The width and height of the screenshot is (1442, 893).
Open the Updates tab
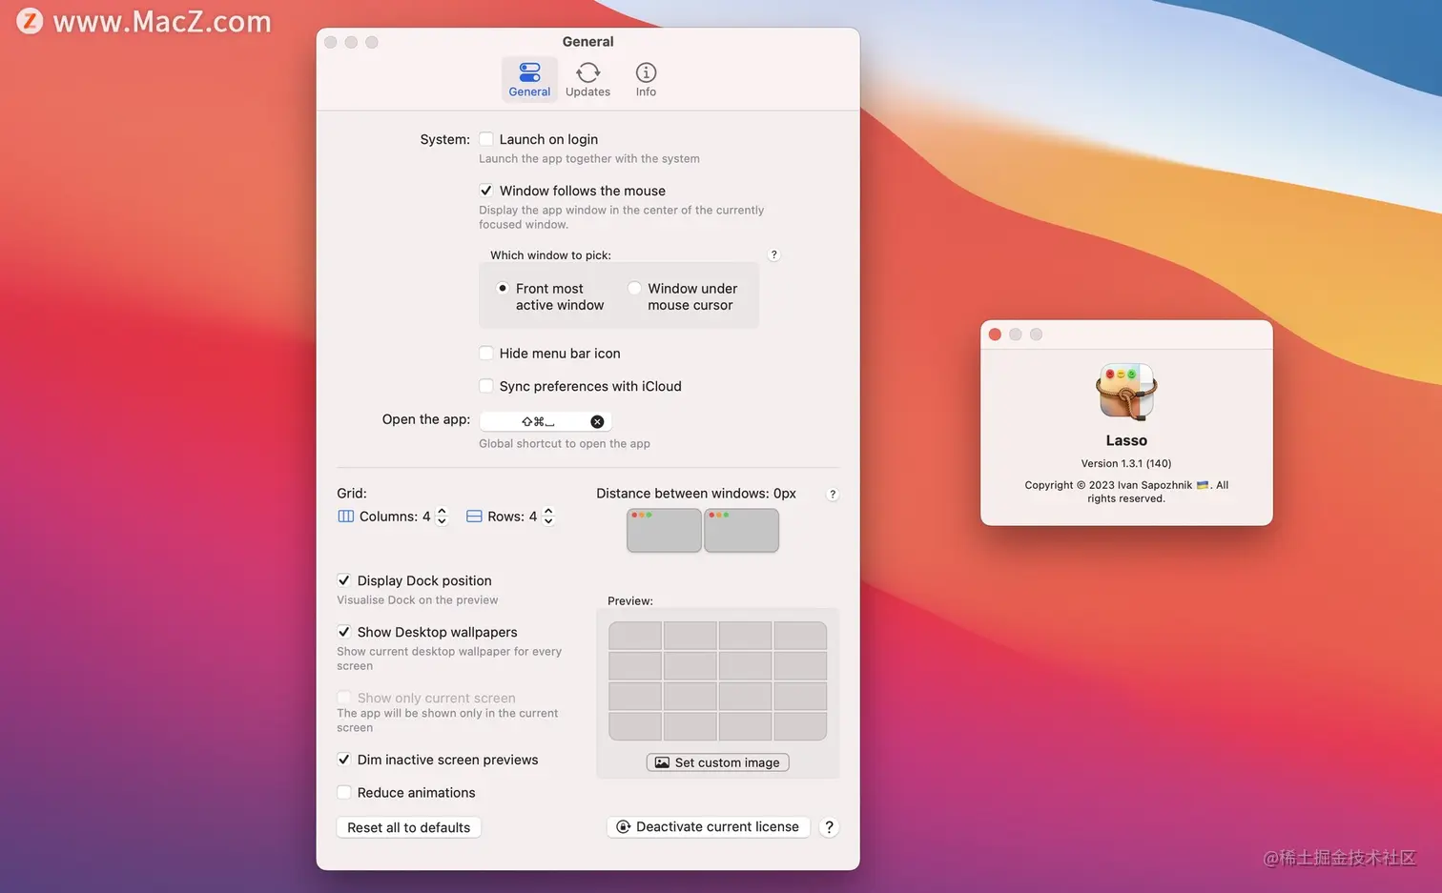pyautogui.click(x=587, y=79)
